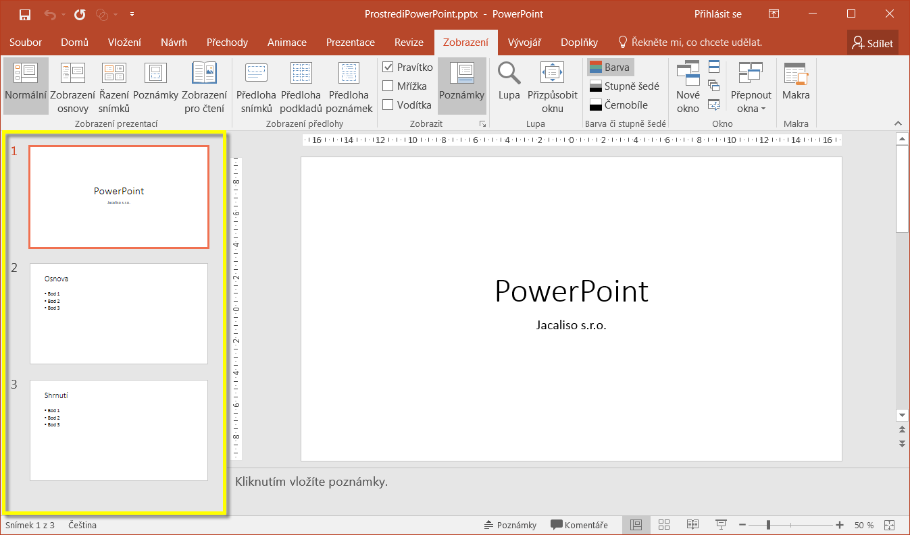Select slide 3 thumbnail Shrnutí

tap(119, 430)
